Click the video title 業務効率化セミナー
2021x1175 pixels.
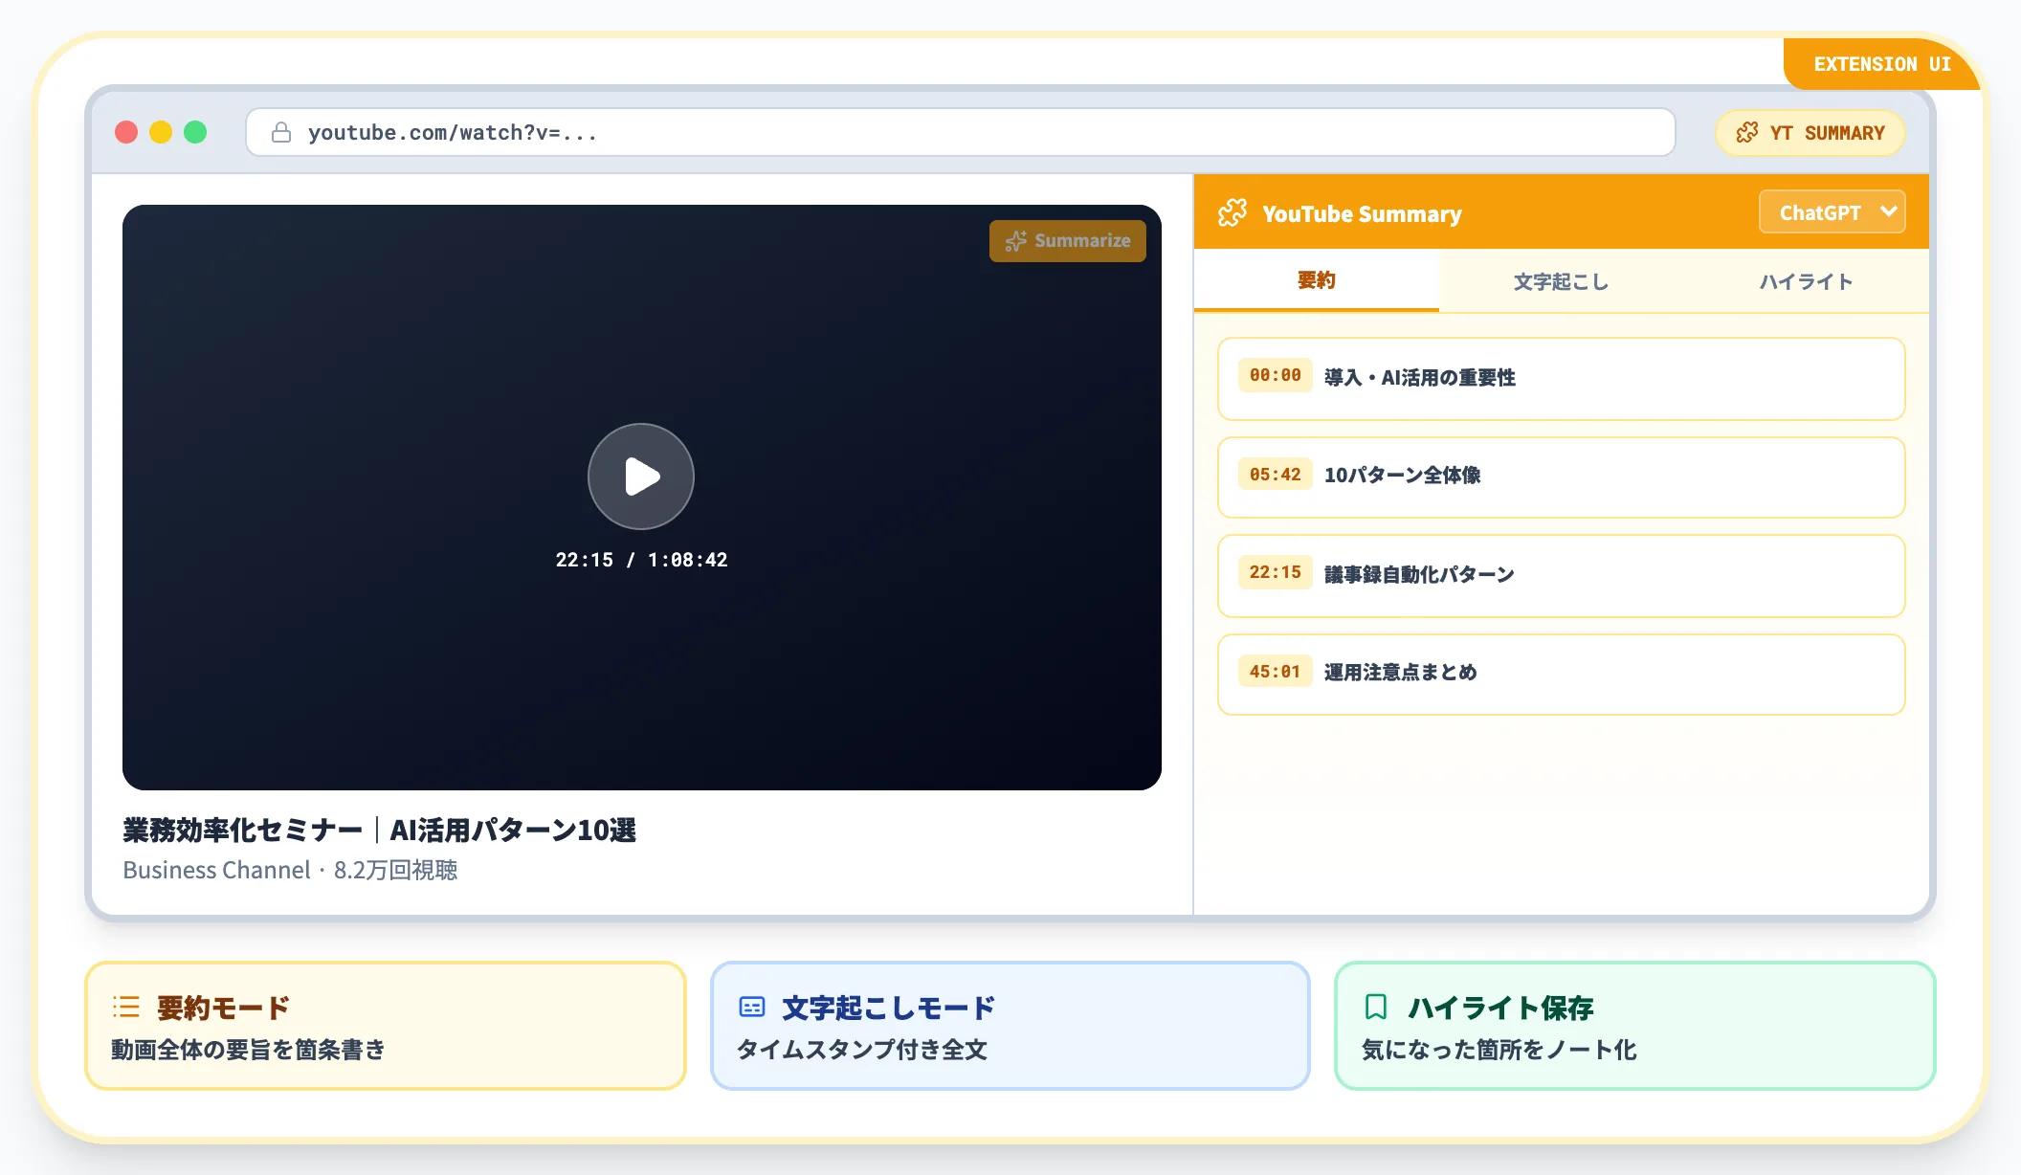pos(379,830)
